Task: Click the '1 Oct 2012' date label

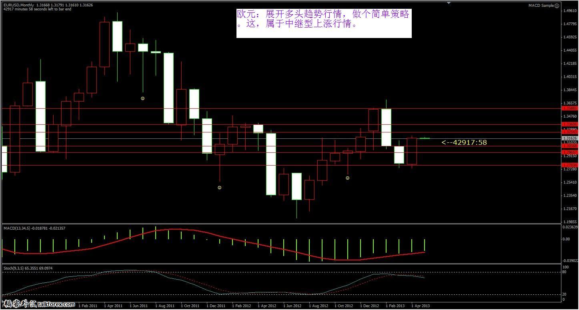Action: 344,306
